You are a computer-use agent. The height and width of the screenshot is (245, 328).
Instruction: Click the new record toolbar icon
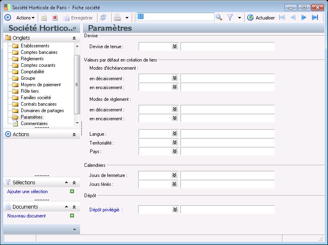tap(44, 18)
